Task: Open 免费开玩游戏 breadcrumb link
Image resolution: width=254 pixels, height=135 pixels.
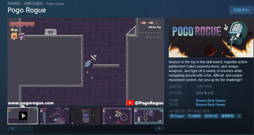Action: (x=33, y=3)
